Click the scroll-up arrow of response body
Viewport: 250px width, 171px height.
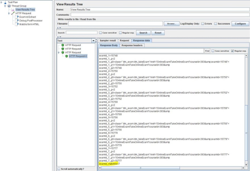[x=246, y=56]
